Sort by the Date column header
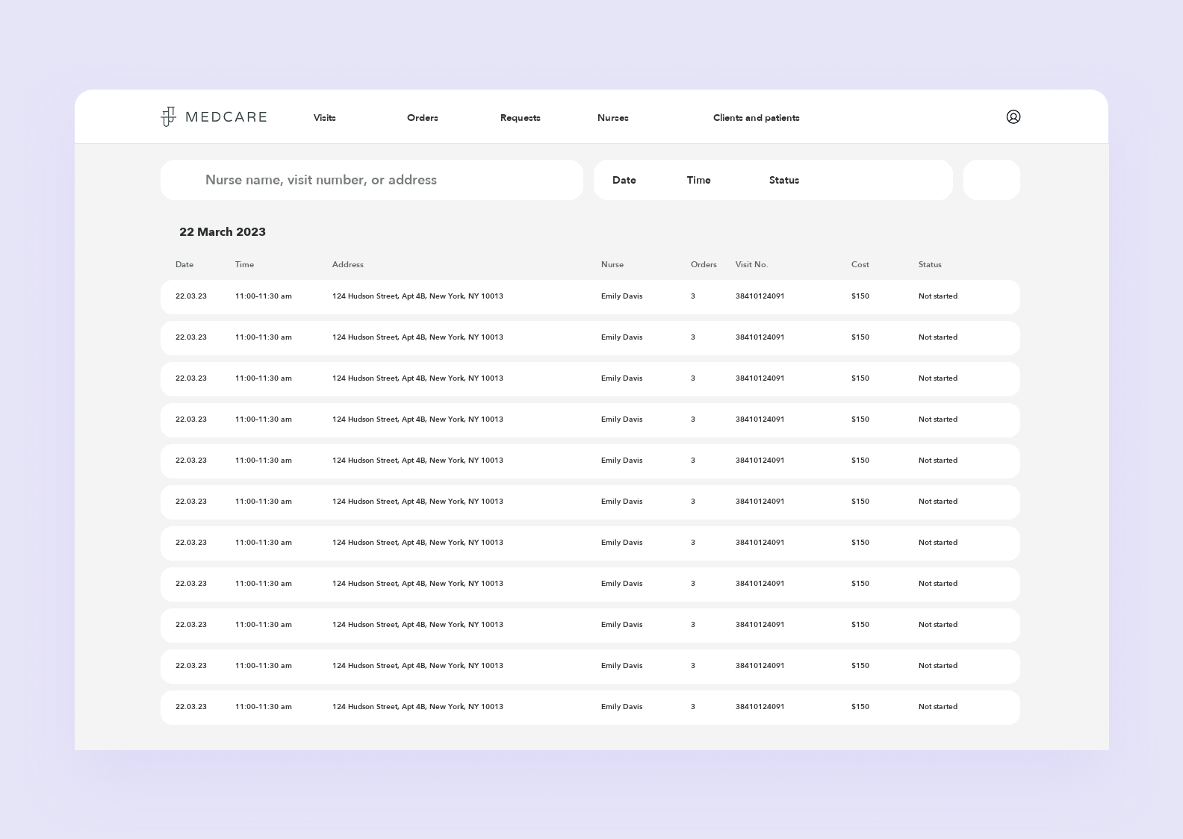Image resolution: width=1183 pixels, height=839 pixels. (x=184, y=264)
